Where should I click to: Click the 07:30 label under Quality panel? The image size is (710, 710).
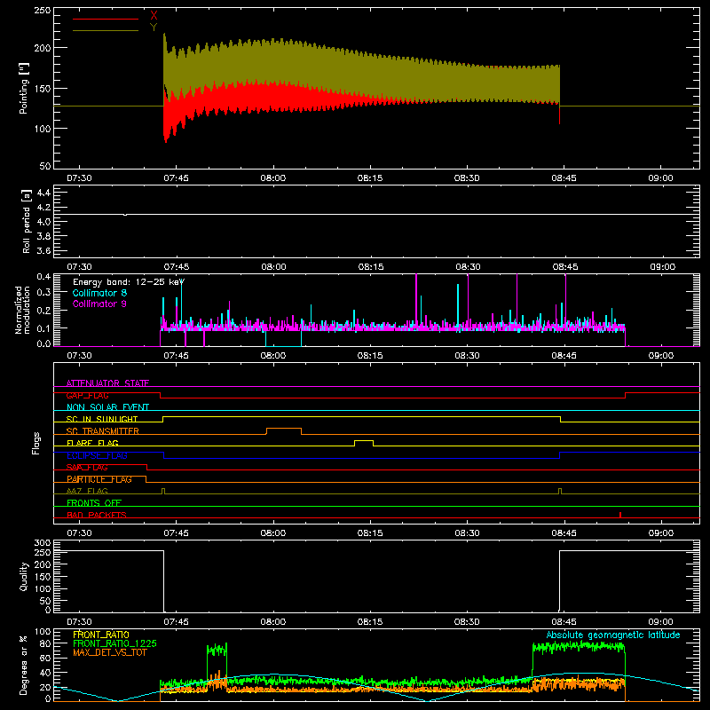point(79,622)
